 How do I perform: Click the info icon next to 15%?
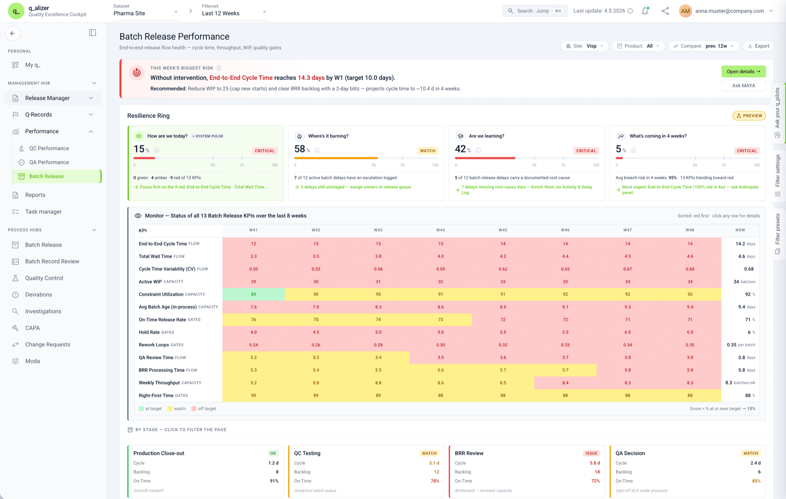(156, 150)
